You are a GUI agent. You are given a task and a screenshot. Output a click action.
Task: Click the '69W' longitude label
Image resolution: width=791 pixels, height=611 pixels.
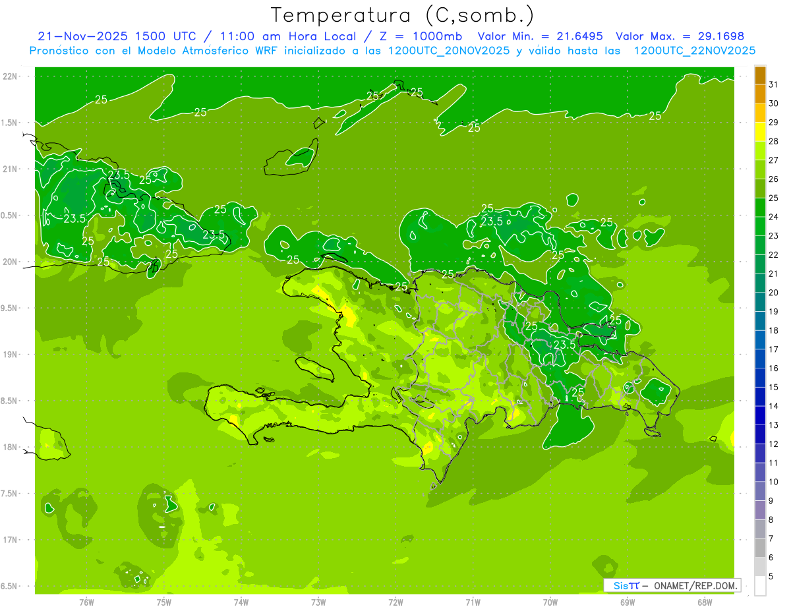tap(628, 602)
